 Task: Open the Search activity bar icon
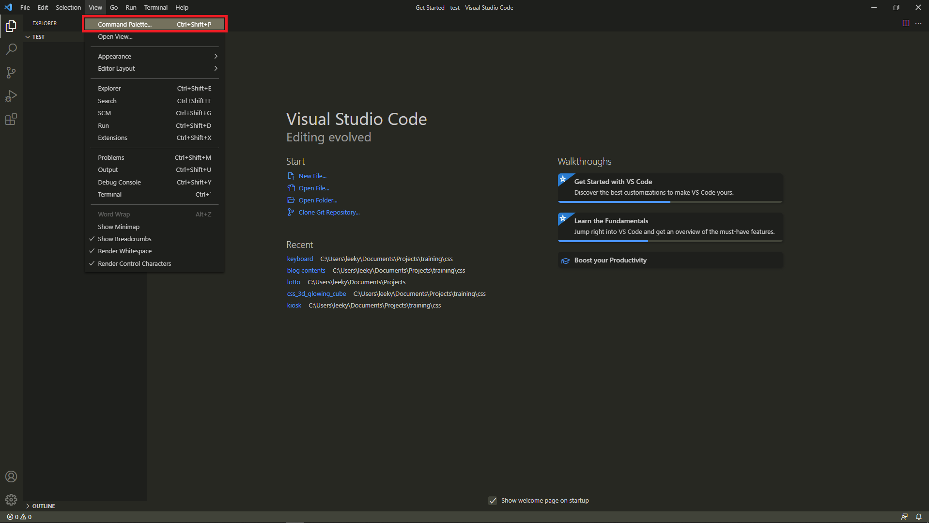(11, 49)
